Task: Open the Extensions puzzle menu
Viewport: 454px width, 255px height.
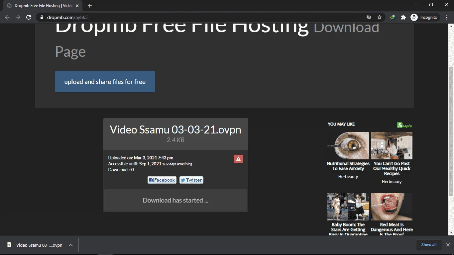Action: tap(403, 17)
